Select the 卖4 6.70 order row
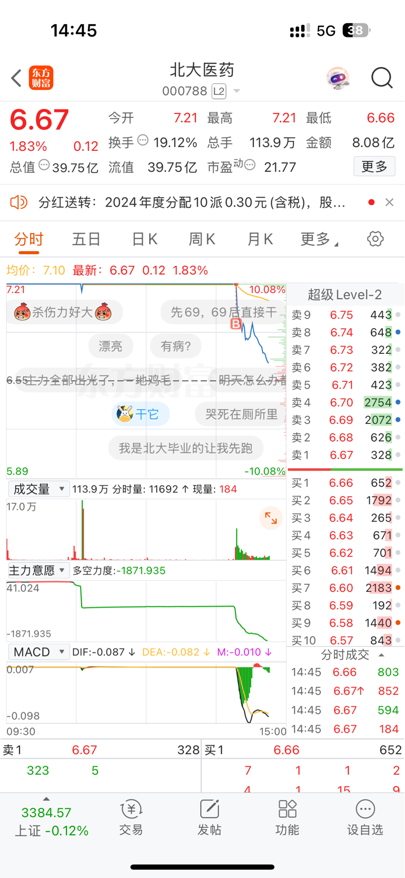The width and height of the screenshot is (405, 878). tap(345, 402)
